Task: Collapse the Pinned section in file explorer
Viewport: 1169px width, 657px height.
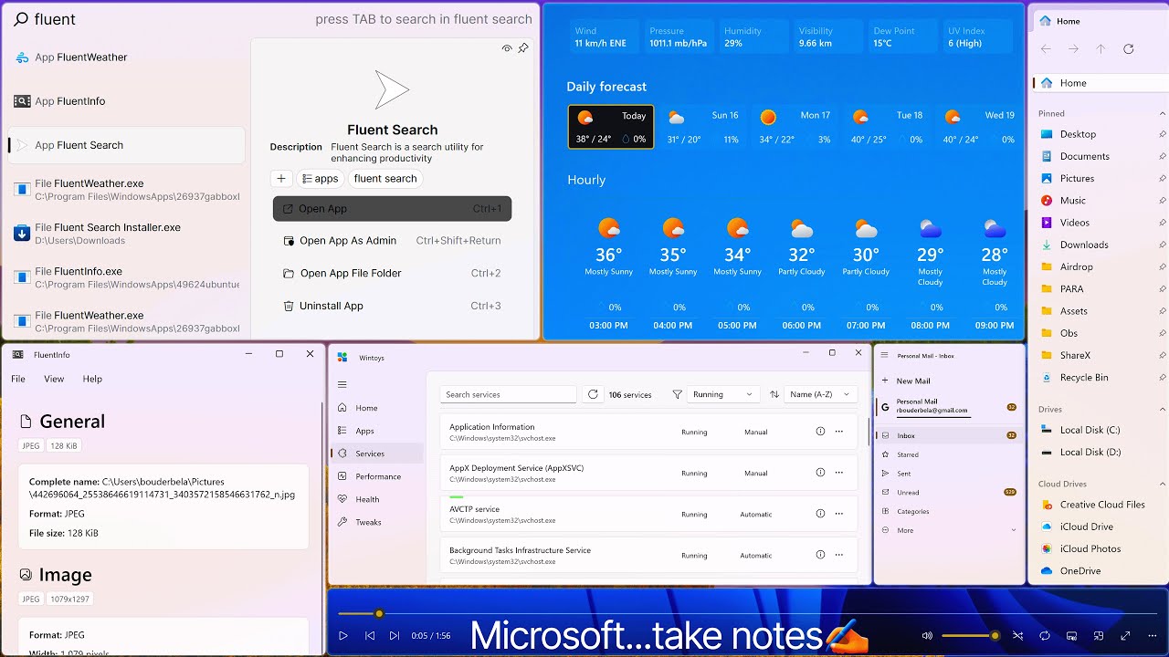Action: (x=1162, y=114)
